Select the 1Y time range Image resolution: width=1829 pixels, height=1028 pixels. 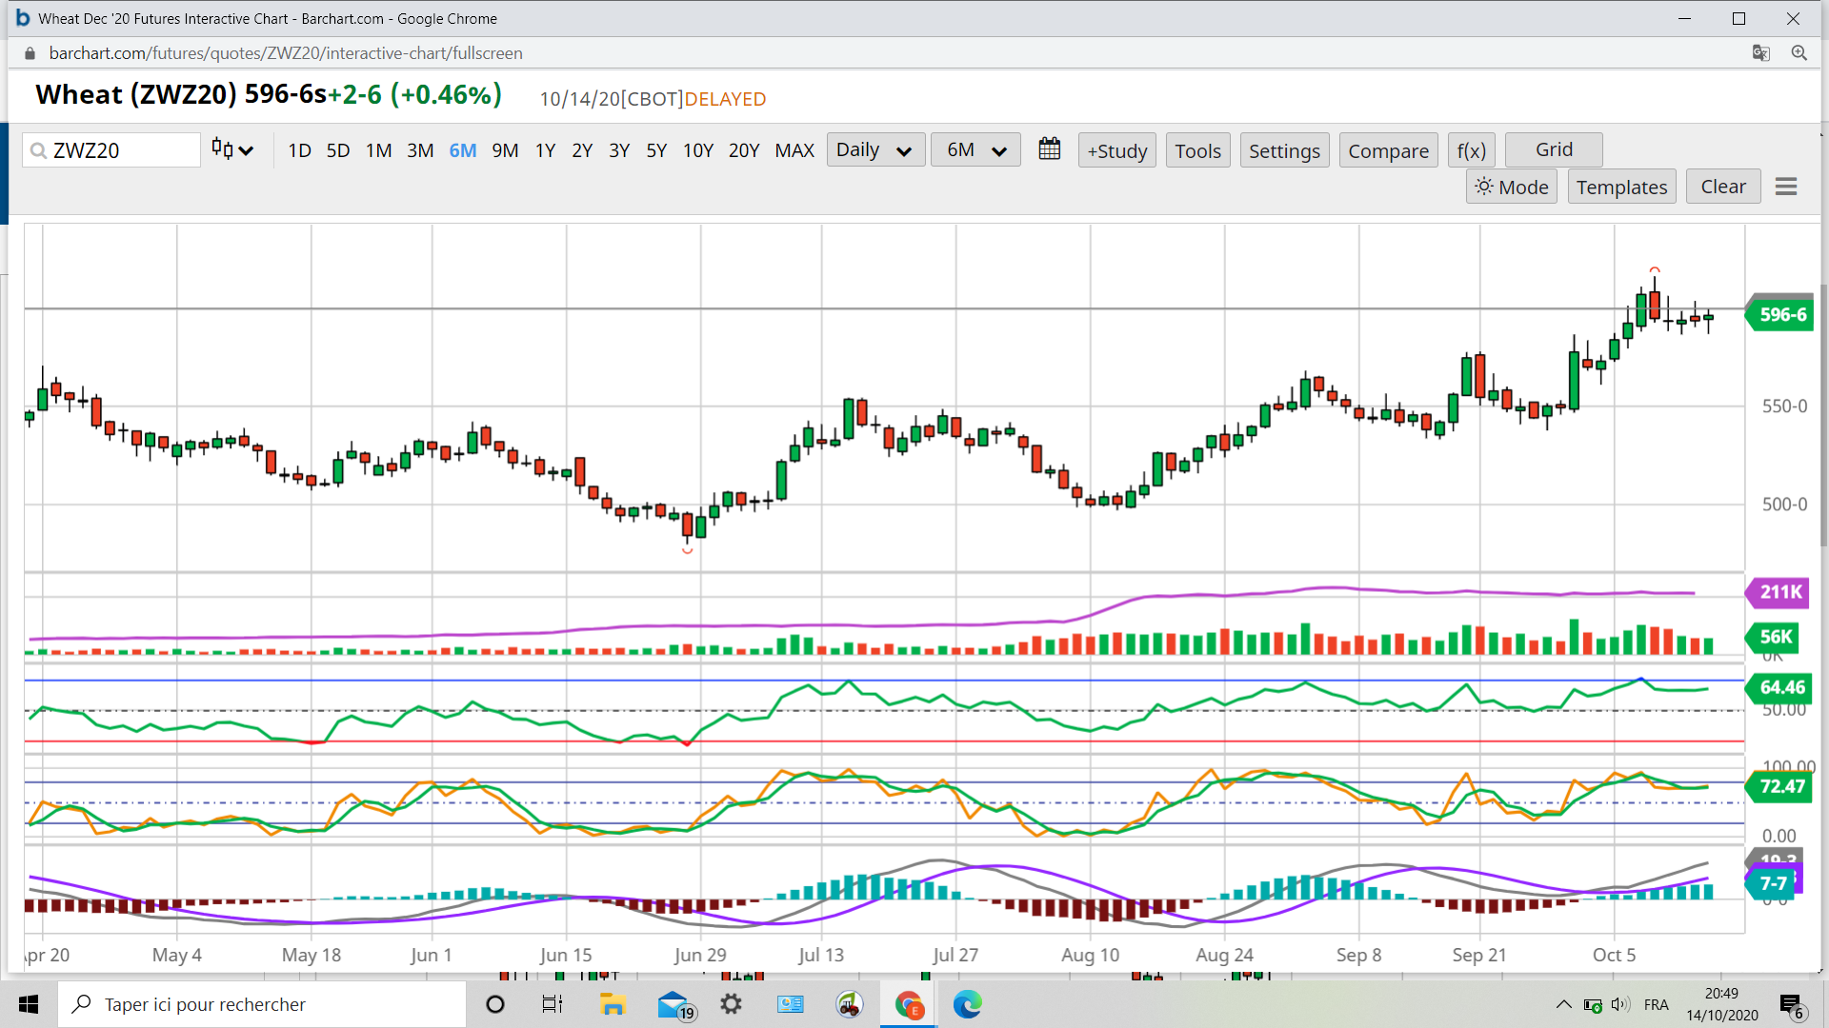[x=545, y=150]
